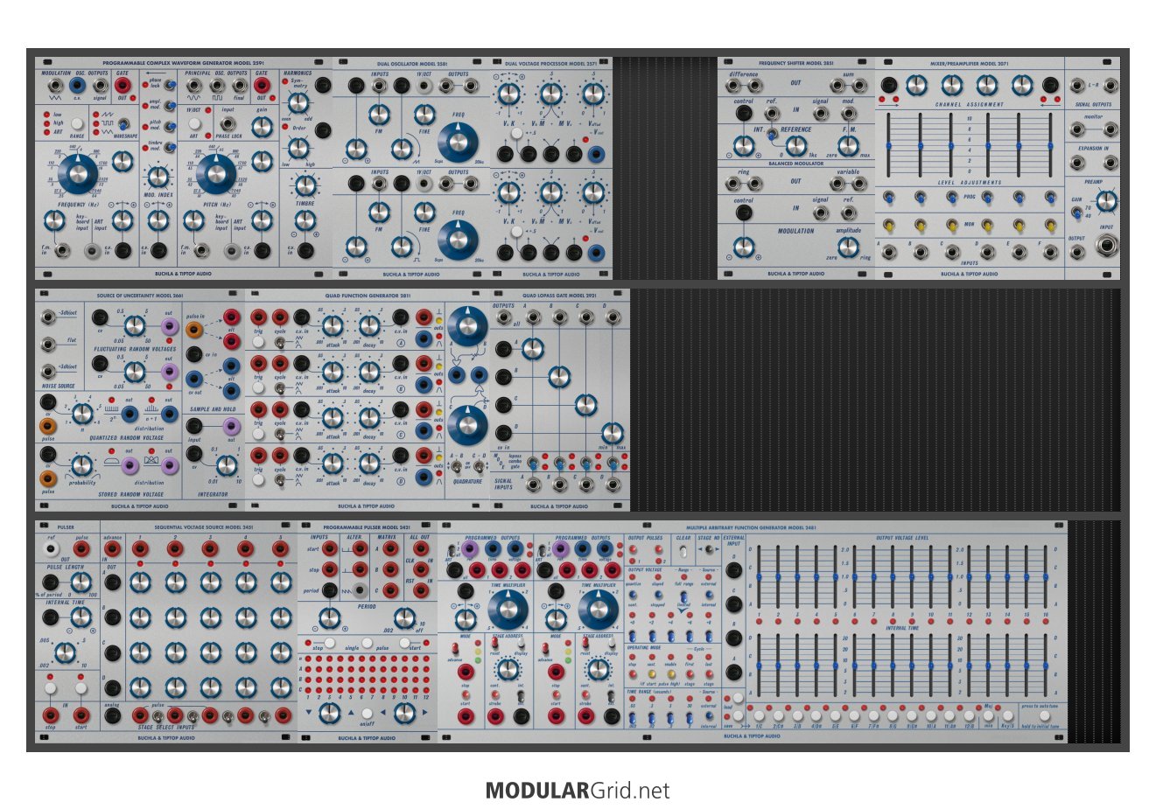This screenshot has height=809, width=1156.
Task: Click the red pulse OUT jack on the Pulser
Action: (x=81, y=550)
